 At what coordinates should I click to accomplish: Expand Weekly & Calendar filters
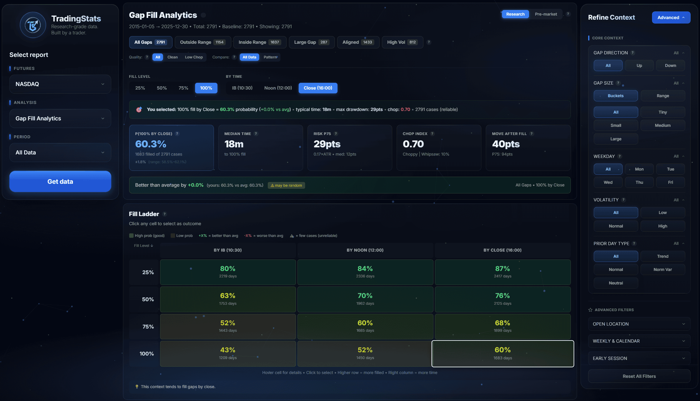[639, 341]
